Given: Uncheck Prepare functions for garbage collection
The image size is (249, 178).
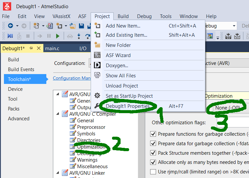Looking at the screenshot, I should 153,134.
